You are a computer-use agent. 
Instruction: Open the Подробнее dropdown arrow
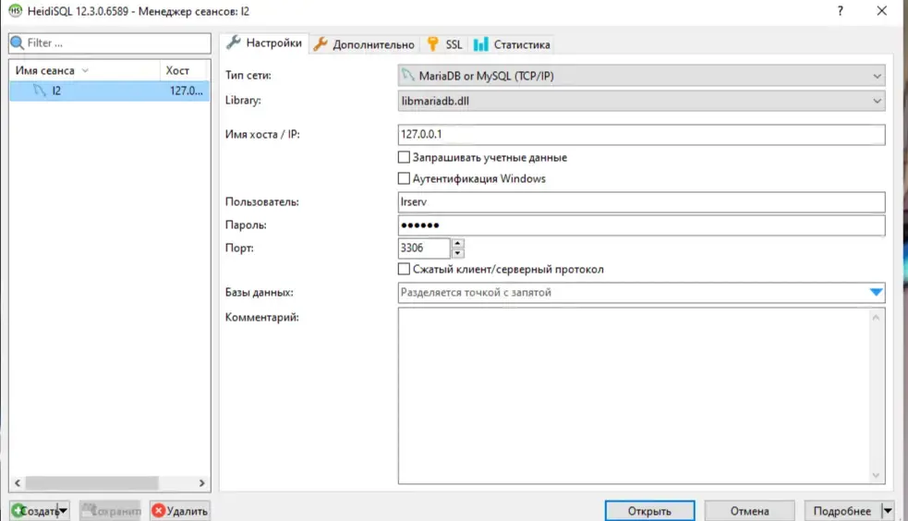point(887,511)
